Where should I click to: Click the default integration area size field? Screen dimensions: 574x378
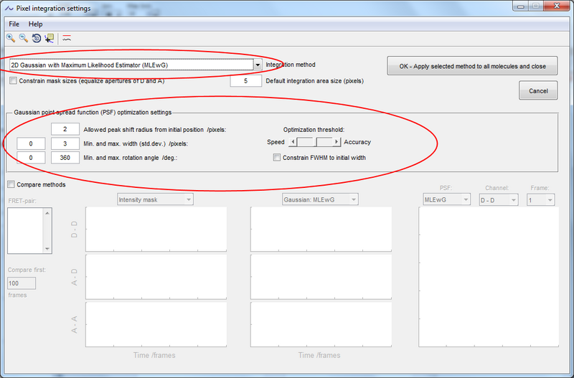pos(245,81)
